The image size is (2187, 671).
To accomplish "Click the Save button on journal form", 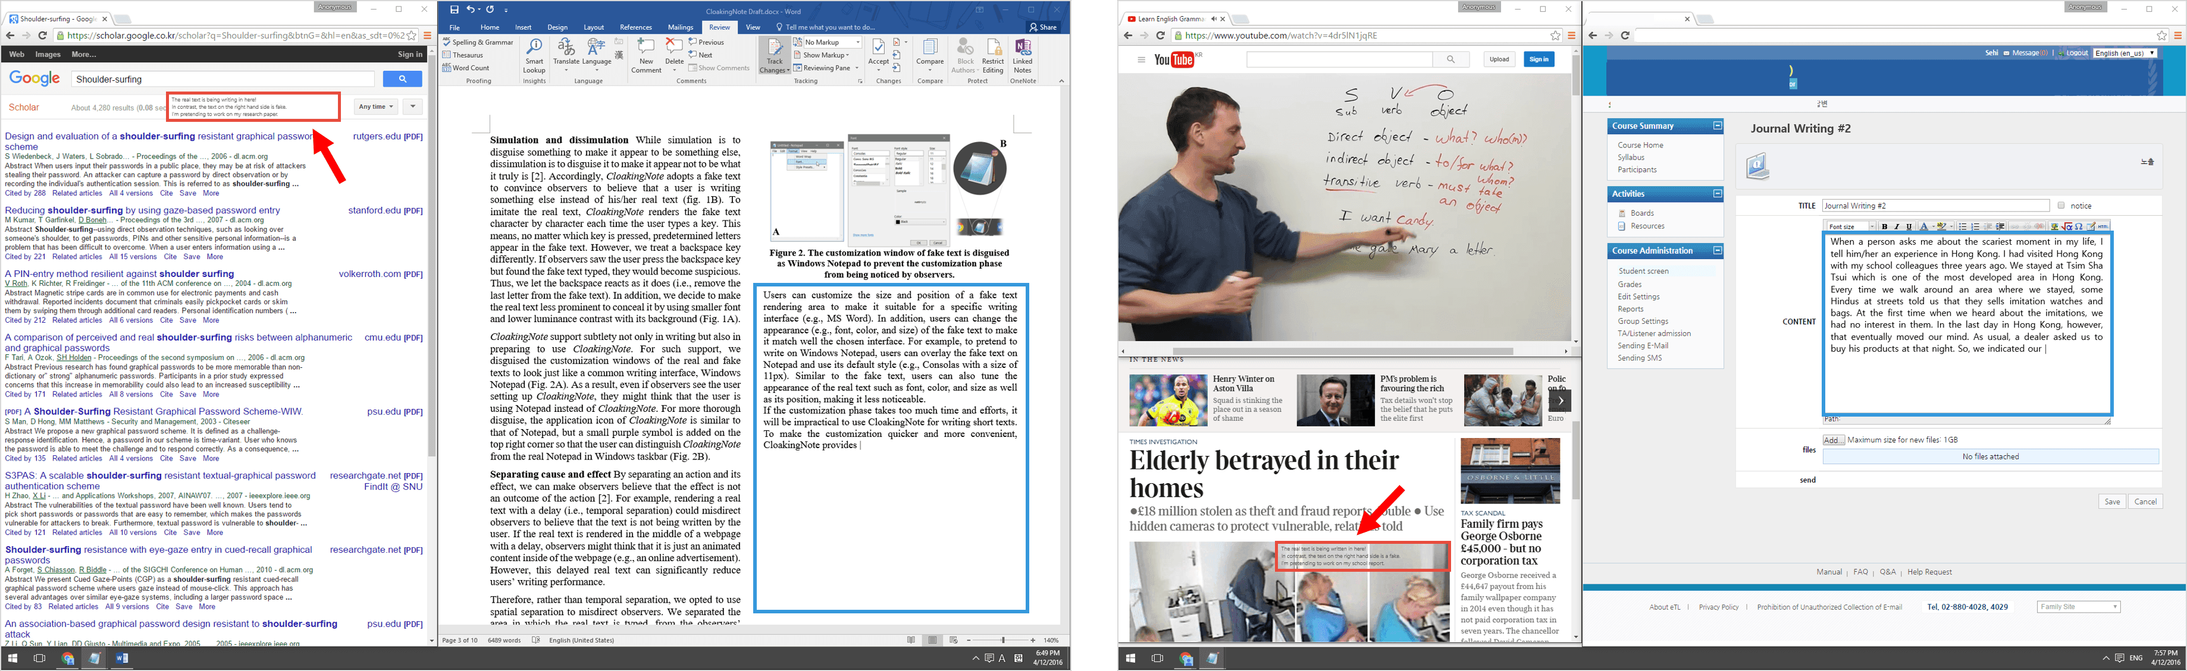I will [2111, 502].
